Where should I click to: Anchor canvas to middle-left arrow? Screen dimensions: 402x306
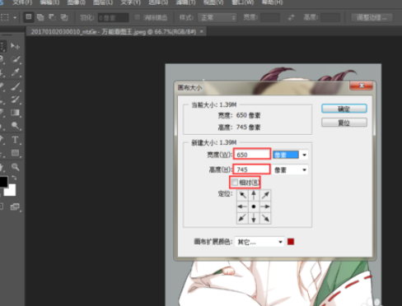click(x=242, y=206)
